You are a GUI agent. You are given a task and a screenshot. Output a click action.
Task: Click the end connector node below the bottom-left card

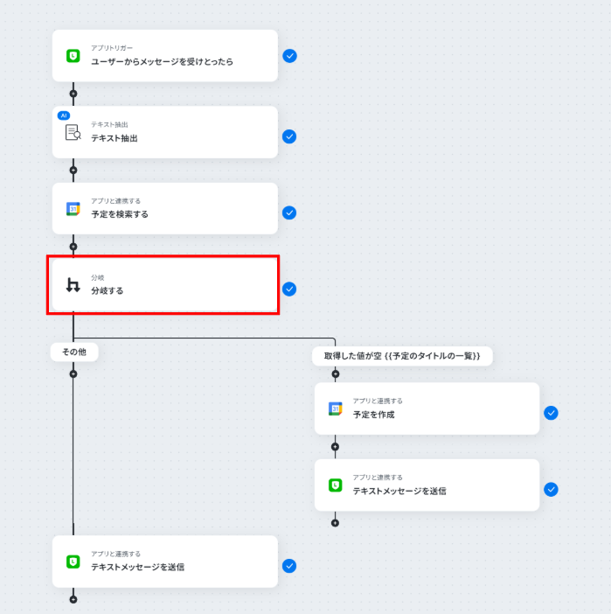(x=73, y=599)
